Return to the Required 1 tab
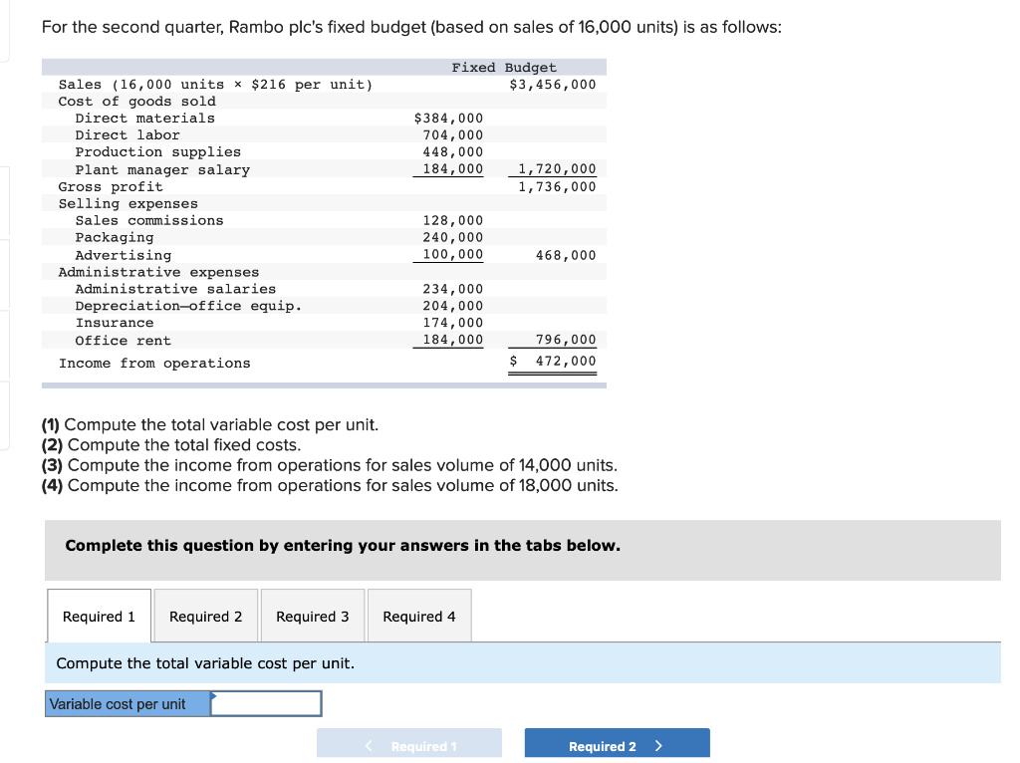Viewport: 1020px width, 763px height. (99, 616)
